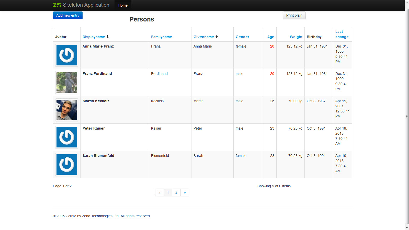Click the displayname Peter Kaiser

coord(94,128)
